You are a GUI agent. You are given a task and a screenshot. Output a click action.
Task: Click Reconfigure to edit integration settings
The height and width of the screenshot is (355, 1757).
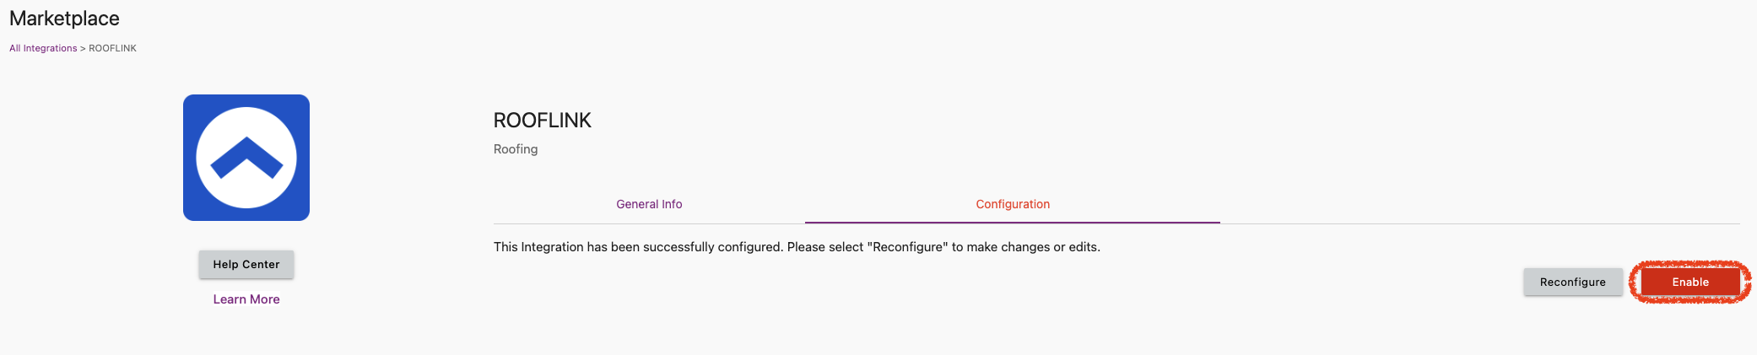click(x=1572, y=282)
